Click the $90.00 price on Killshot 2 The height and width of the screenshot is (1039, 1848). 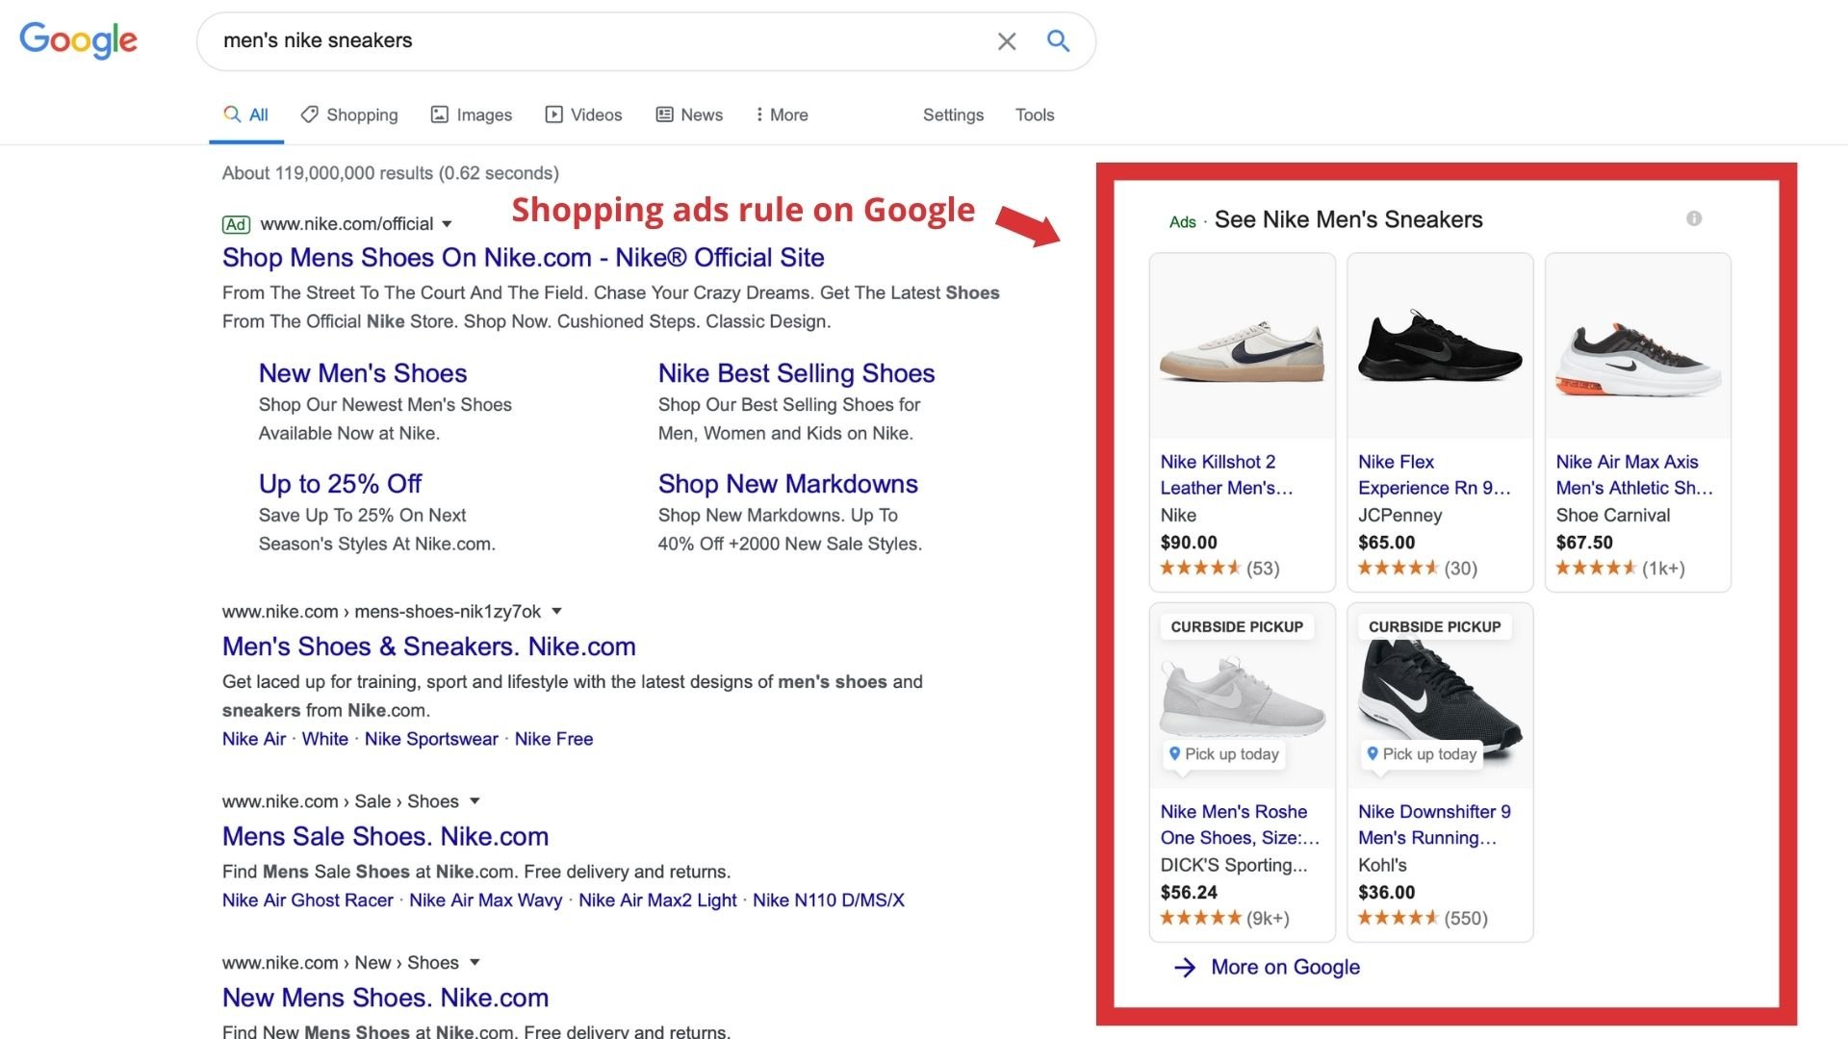(x=1189, y=542)
